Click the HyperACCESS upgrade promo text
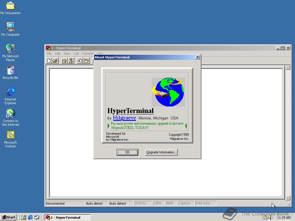Viewport: 295px width, 221px height. [x=147, y=125]
